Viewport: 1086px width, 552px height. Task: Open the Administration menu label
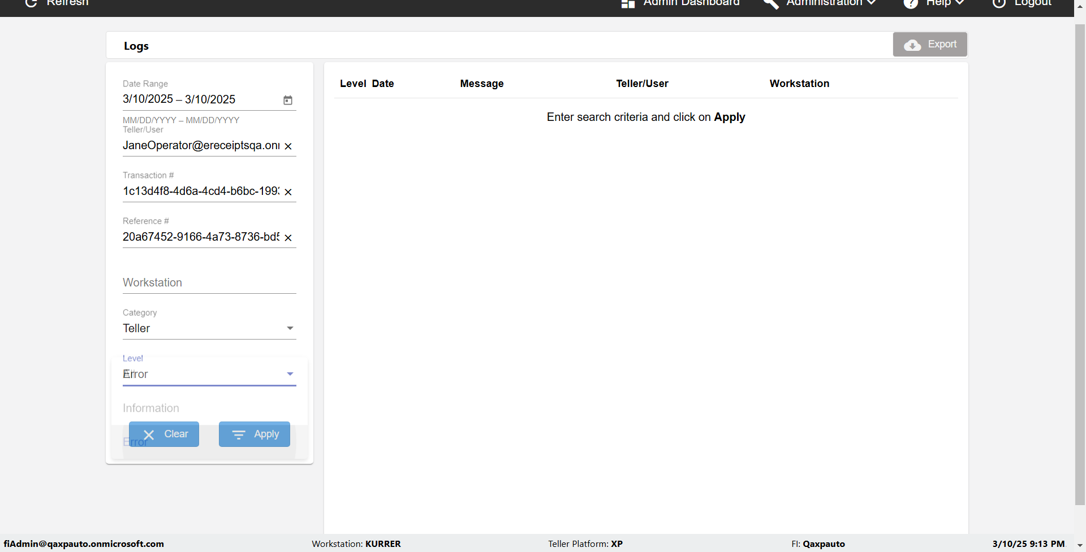click(824, 3)
